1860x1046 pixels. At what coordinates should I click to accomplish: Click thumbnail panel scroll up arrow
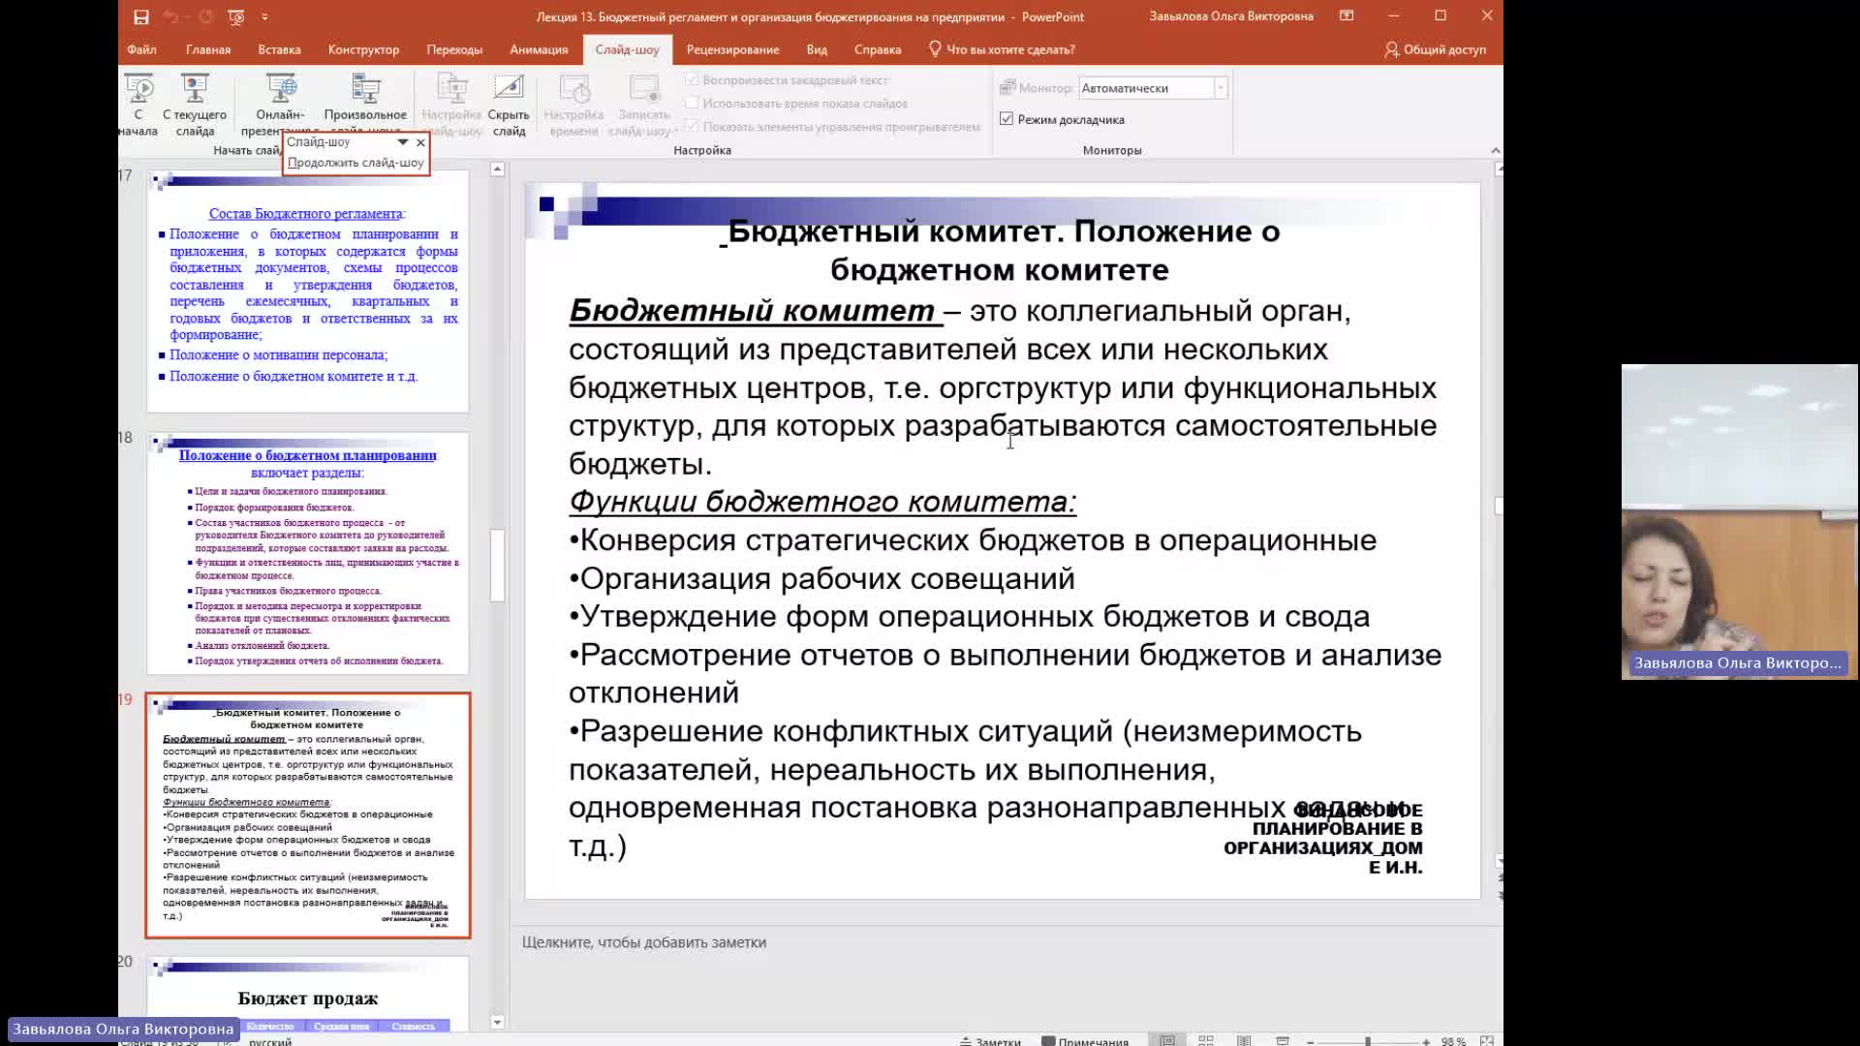(497, 169)
